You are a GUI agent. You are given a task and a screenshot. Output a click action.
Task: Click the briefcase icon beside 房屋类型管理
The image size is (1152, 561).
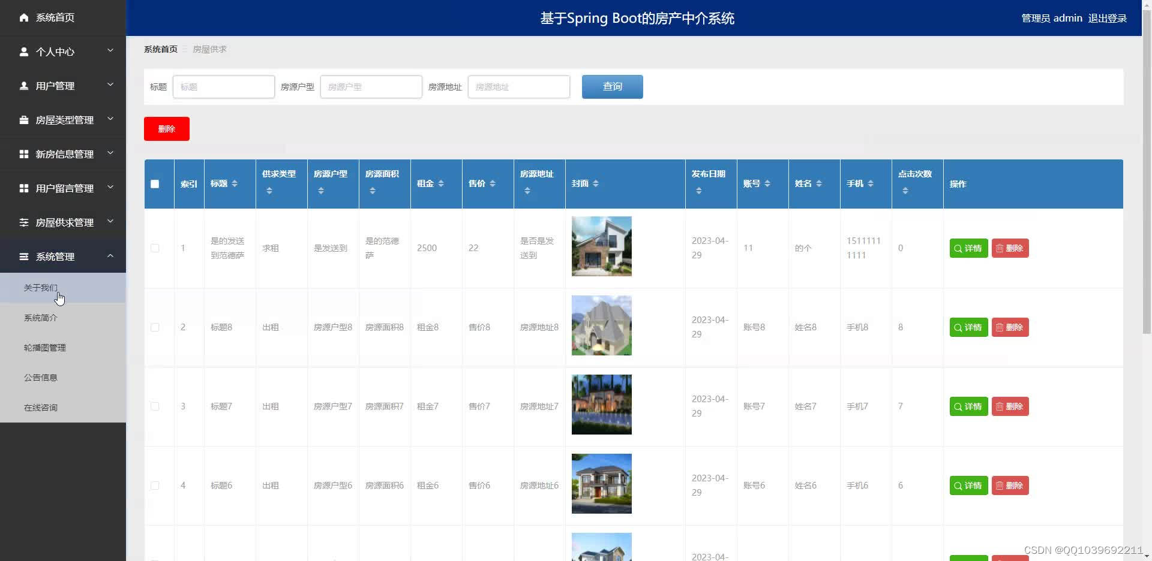[24, 120]
